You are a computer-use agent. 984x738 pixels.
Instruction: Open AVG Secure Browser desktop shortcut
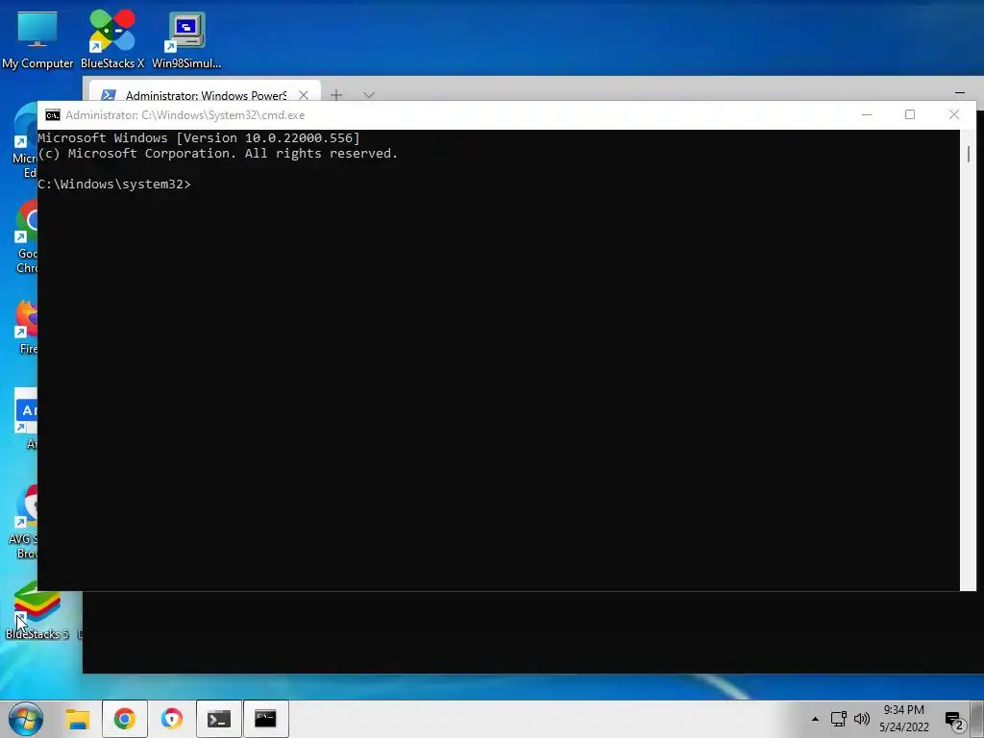[x=23, y=522]
